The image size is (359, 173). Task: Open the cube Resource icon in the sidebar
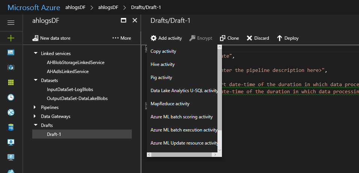pos(11,67)
